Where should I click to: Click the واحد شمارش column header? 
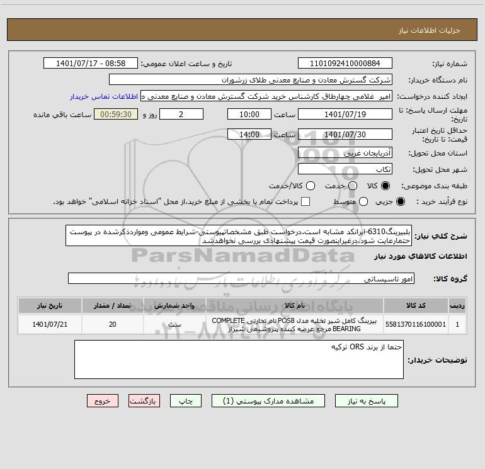point(174,305)
